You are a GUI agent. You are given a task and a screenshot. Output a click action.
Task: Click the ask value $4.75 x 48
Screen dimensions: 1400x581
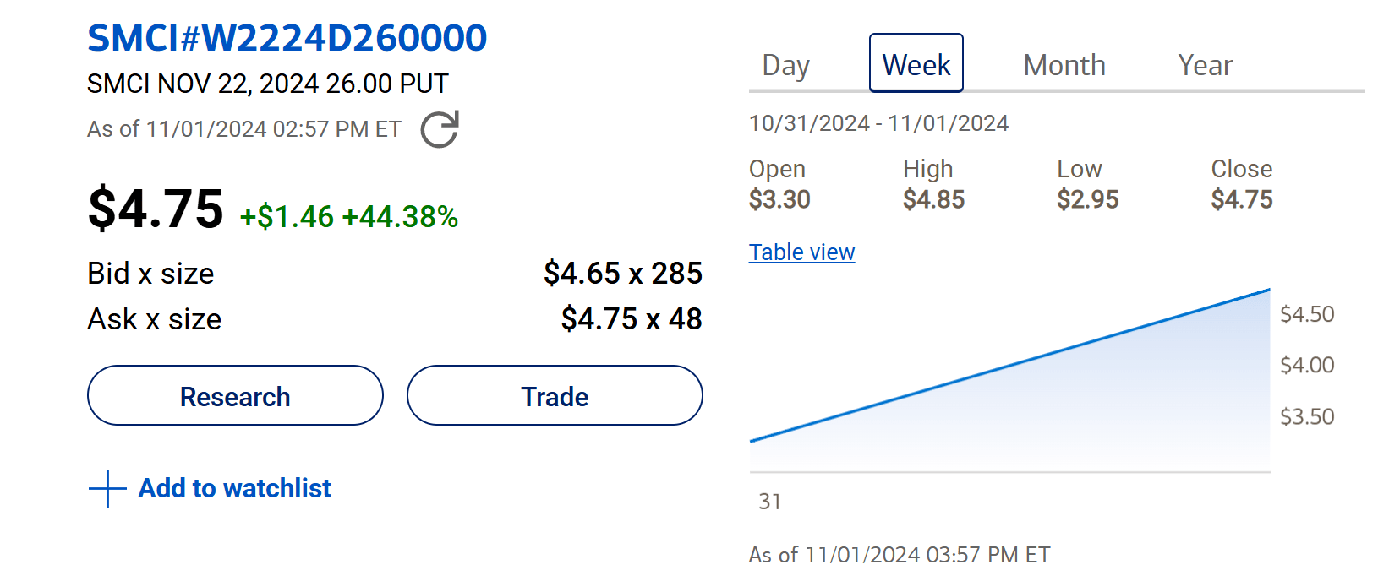click(x=631, y=319)
